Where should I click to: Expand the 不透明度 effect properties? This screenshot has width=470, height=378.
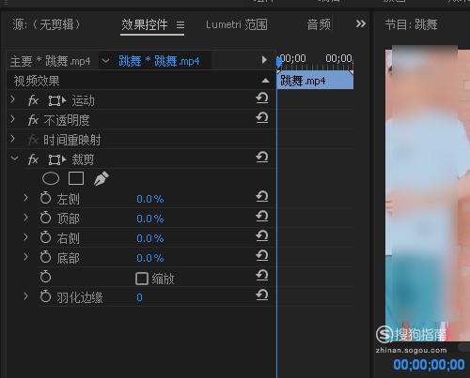[x=13, y=119]
